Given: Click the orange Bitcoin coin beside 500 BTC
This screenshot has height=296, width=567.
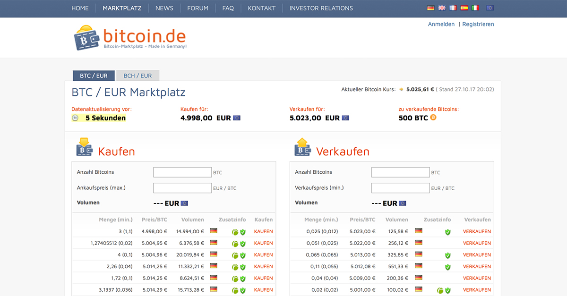Looking at the screenshot, I should pos(433,118).
